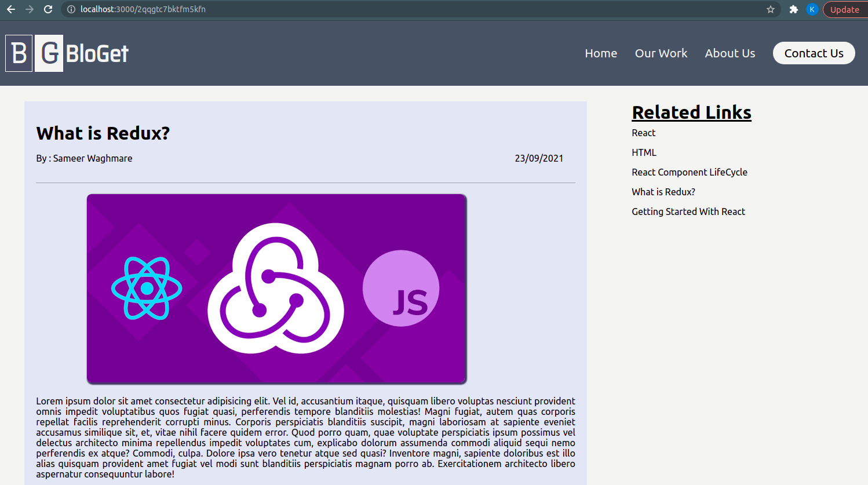Open browser extensions puzzle icon
This screenshot has width=868, height=485.
tap(794, 9)
